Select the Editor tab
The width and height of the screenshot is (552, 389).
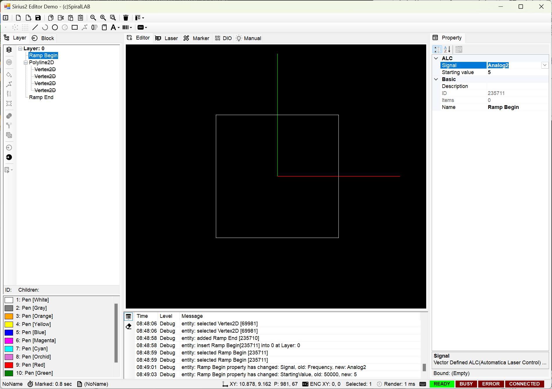tap(138, 38)
